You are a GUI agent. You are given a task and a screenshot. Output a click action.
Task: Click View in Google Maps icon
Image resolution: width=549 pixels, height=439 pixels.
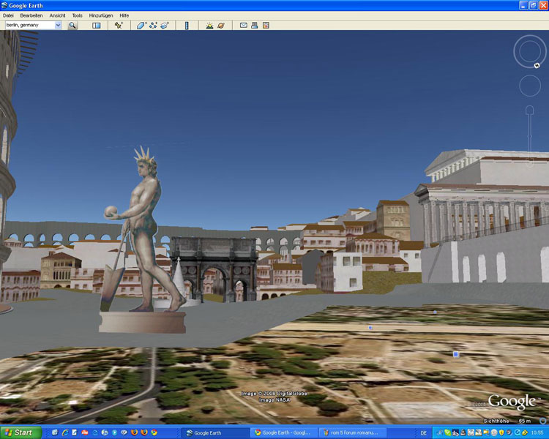click(x=266, y=25)
